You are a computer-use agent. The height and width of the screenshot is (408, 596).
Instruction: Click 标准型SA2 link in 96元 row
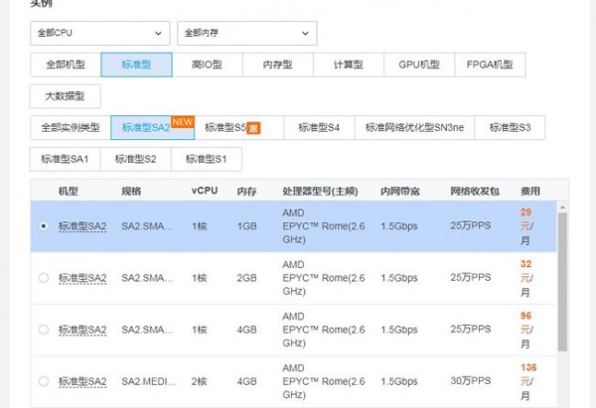82,330
